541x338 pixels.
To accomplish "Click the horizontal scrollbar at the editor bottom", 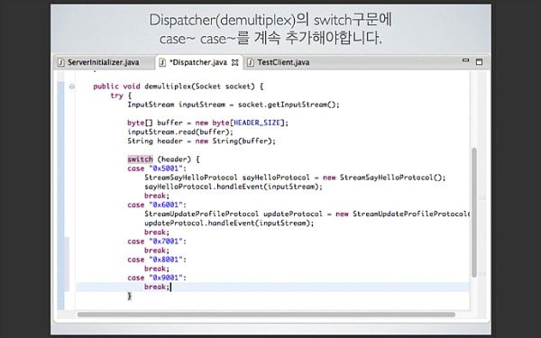I will tap(266, 315).
